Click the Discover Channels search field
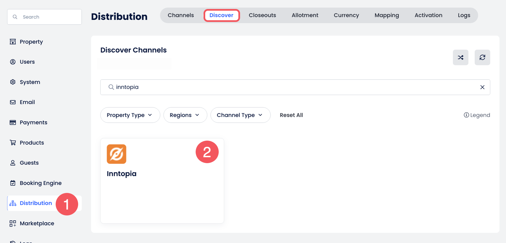 [292, 87]
